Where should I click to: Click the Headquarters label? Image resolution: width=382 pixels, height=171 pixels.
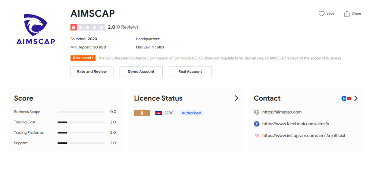click(148, 39)
